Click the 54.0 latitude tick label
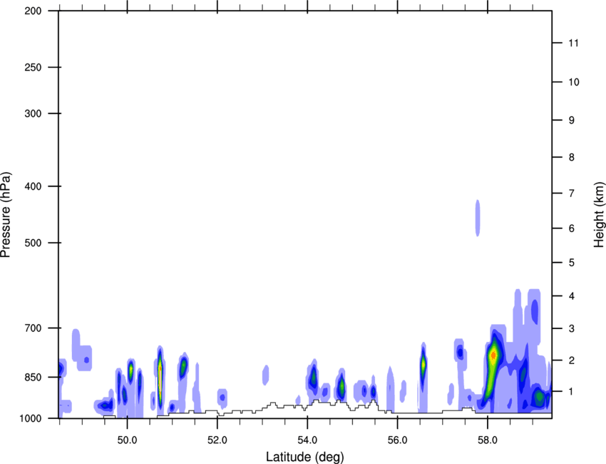 (307, 440)
